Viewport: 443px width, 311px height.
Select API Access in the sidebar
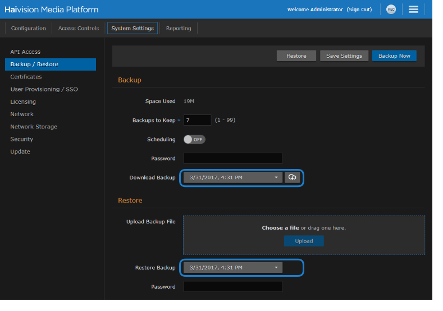(25, 52)
